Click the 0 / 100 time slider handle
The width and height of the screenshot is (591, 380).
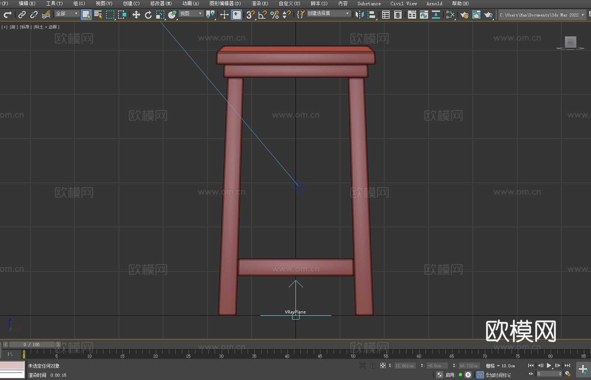coord(32,345)
